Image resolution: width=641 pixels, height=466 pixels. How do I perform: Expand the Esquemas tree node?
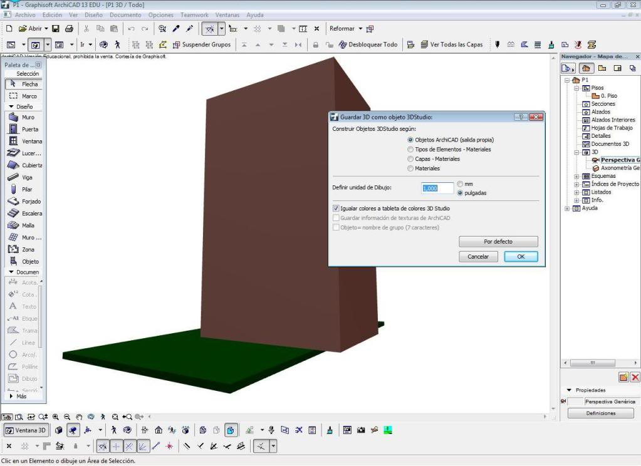[576, 176]
